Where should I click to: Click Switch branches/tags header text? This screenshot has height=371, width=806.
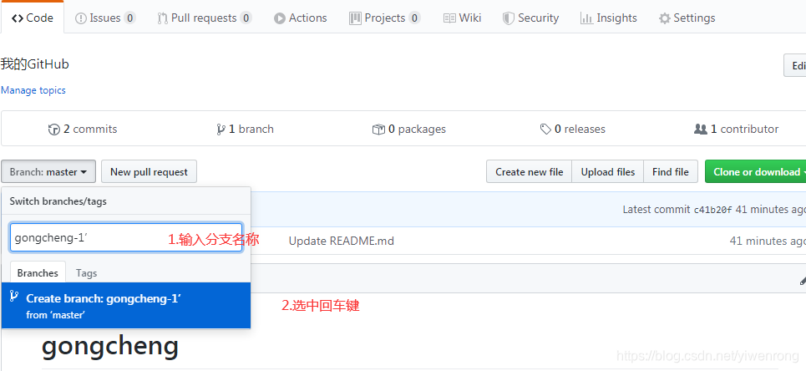click(58, 201)
